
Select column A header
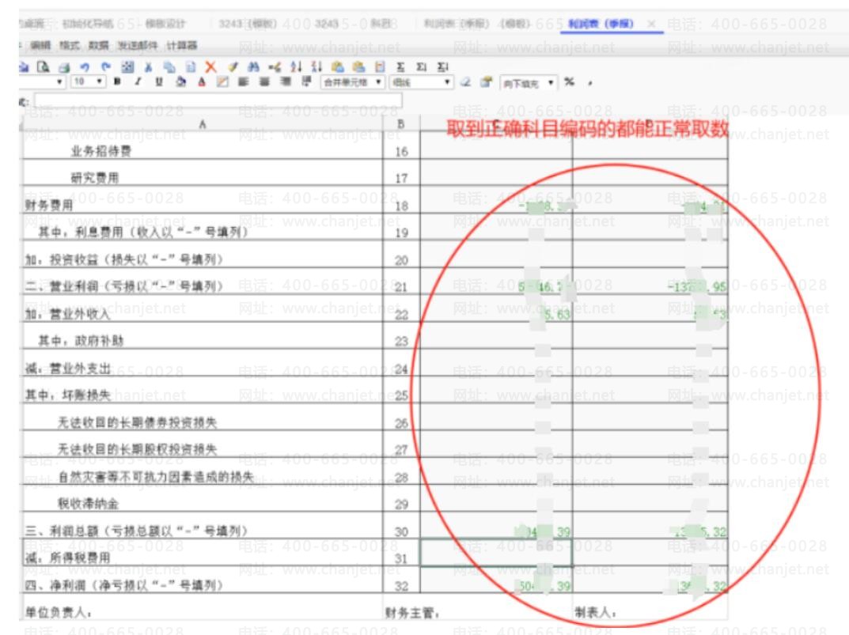click(x=203, y=124)
